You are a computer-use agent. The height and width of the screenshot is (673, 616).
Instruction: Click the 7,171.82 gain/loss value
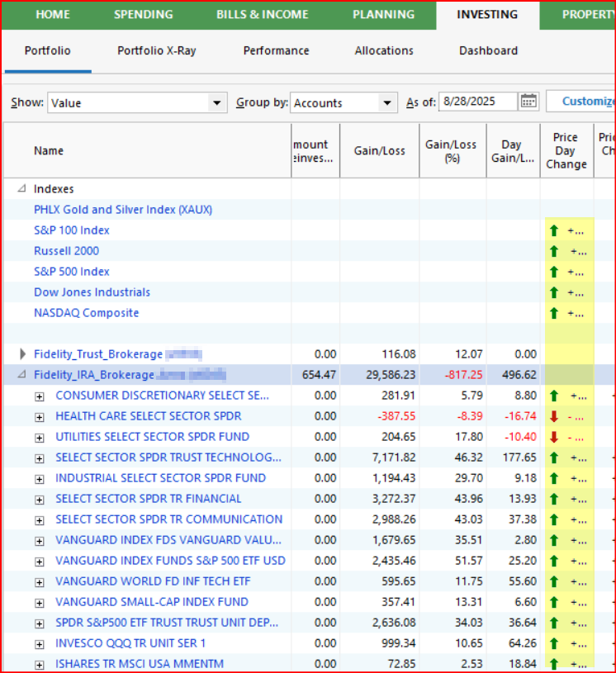[x=394, y=457]
